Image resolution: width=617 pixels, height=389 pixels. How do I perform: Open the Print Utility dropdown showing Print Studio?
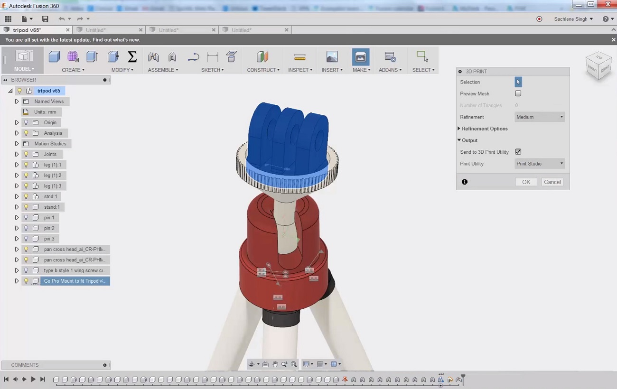(x=539, y=163)
